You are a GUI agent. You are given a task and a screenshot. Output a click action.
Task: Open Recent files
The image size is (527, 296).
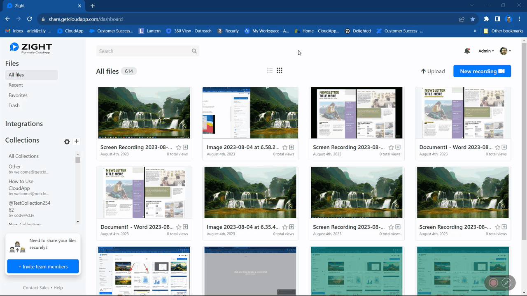16,85
